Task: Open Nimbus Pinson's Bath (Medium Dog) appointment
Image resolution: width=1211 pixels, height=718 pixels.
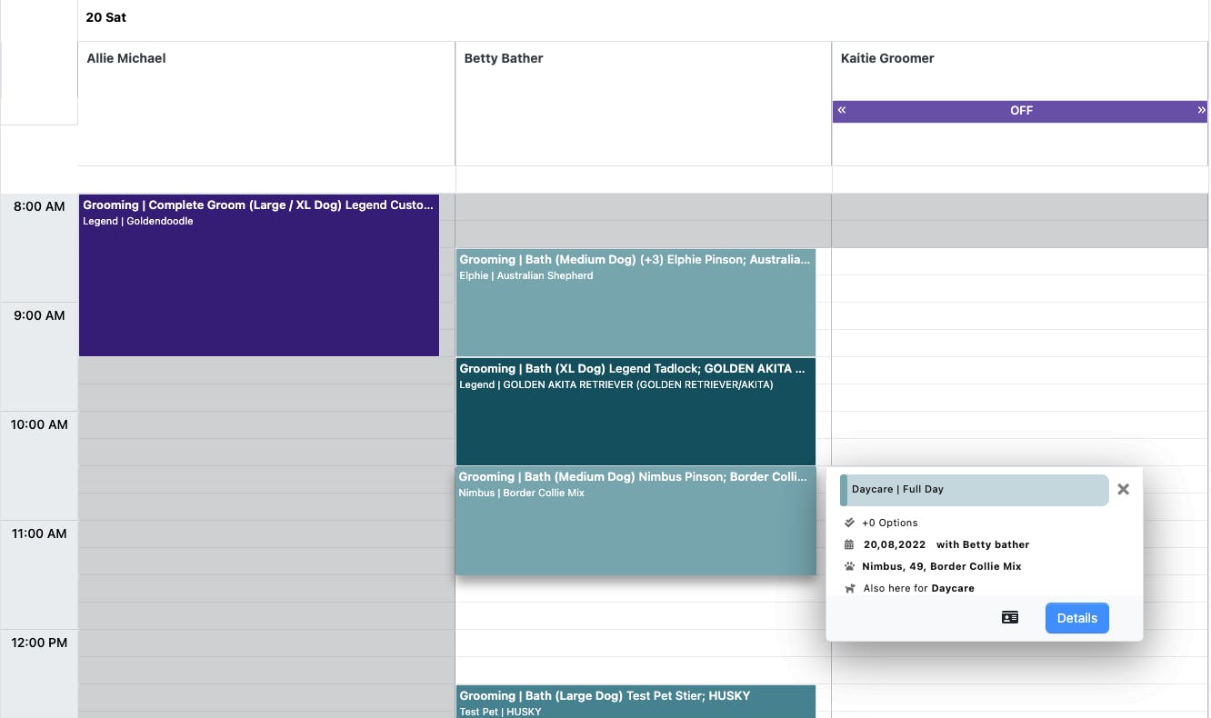Action: point(636,523)
